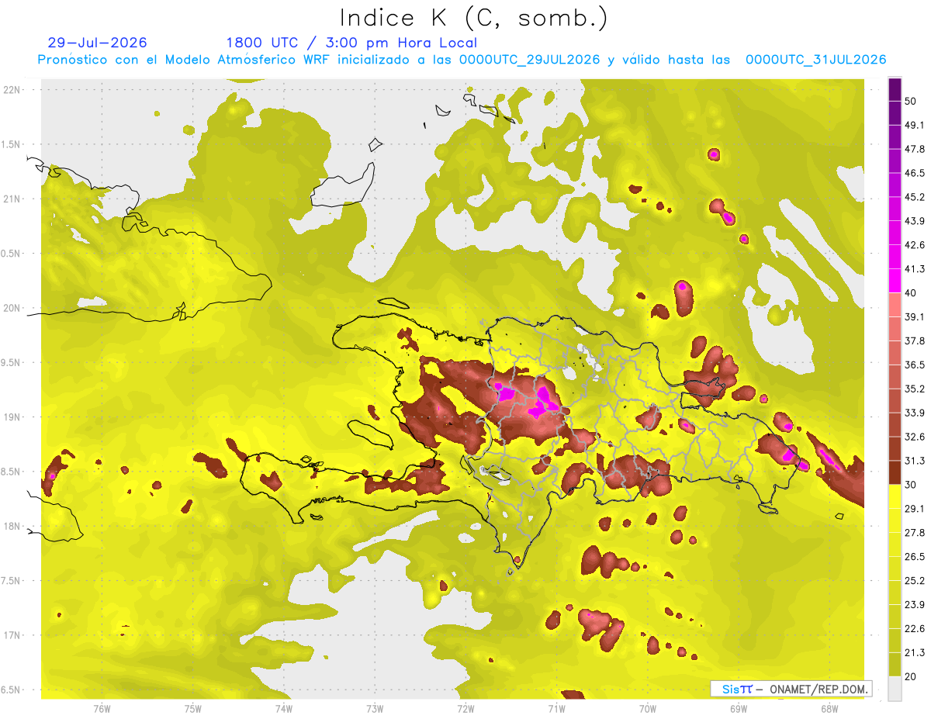Click the colorbar value '23.9'
The height and width of the screenshot is (719, 931).
pos(915,604)
